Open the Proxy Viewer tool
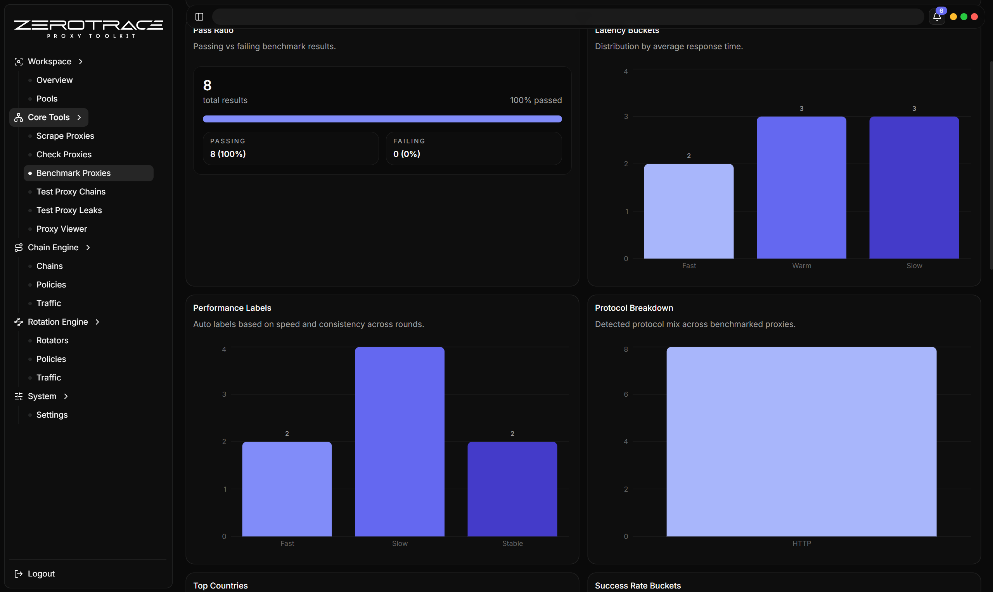This screenshot has width=993, height=592. (62, 229)
